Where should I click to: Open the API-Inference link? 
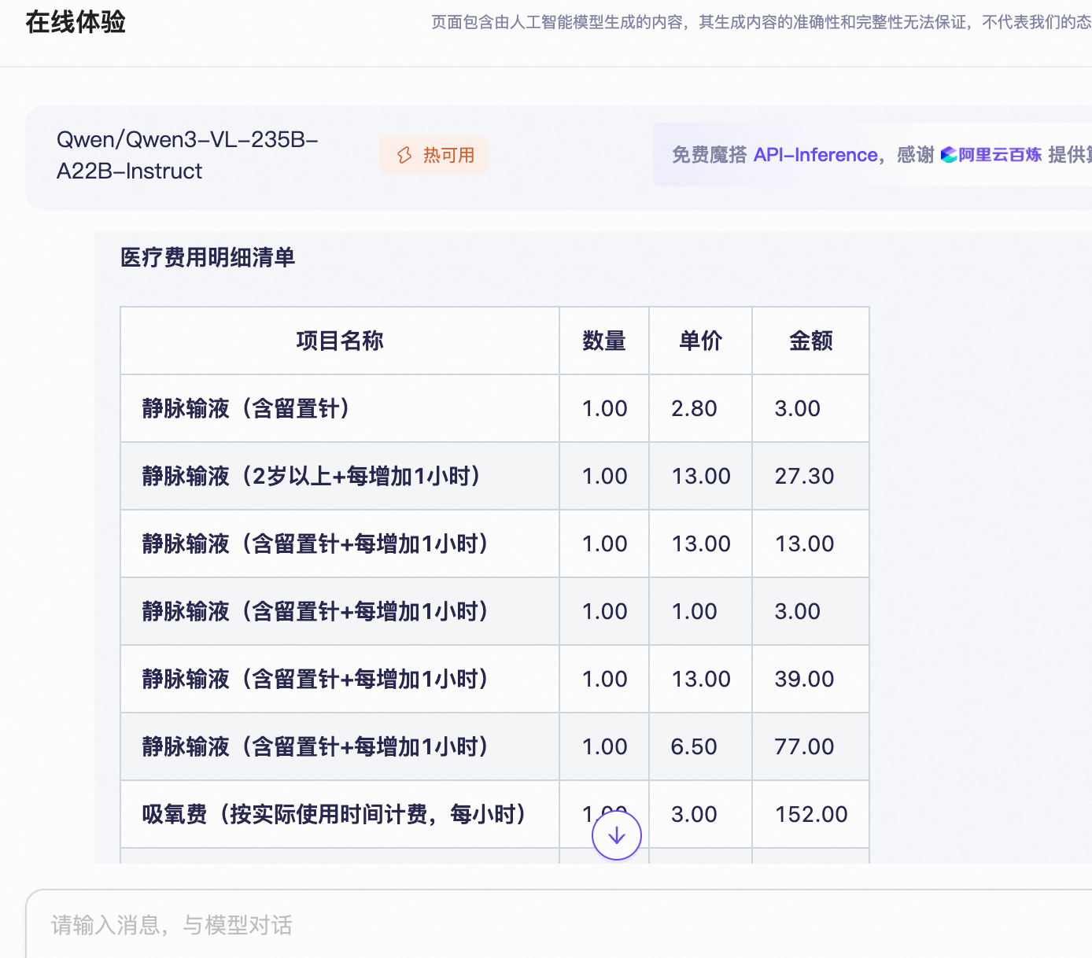coord(815,155)
